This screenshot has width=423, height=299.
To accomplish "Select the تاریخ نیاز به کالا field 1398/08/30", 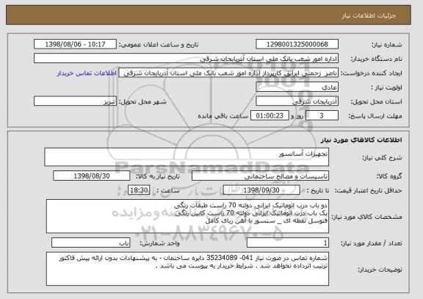I will coord(92,176).
